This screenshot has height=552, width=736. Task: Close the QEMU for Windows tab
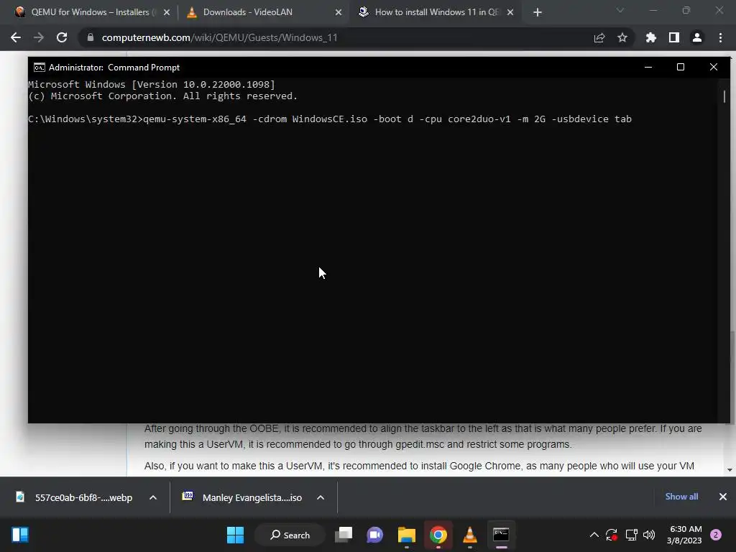[167, 12]
